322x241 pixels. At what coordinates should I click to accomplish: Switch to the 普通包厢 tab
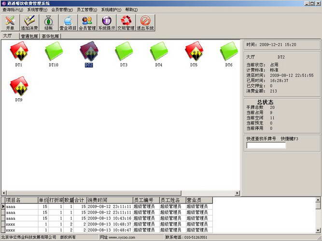click(x=29, y=36)
